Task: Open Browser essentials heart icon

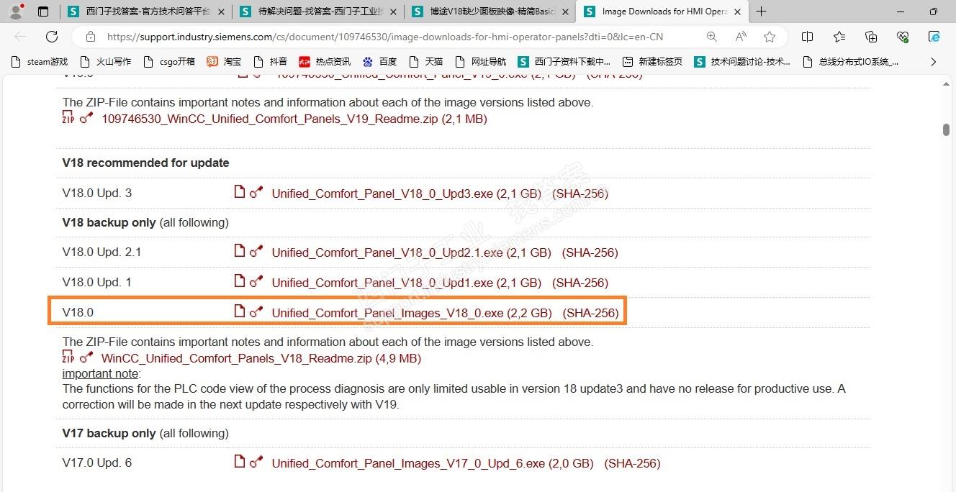Action: click(x=903, y=37)
